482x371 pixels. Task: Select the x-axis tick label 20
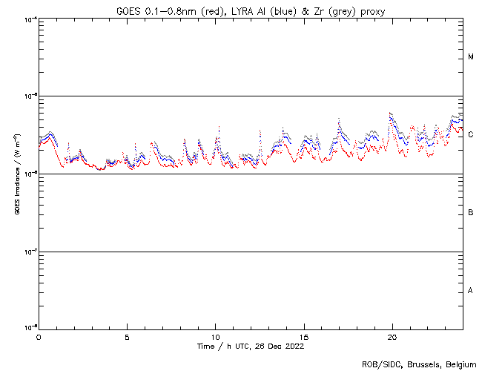click(x=392, y=337)
